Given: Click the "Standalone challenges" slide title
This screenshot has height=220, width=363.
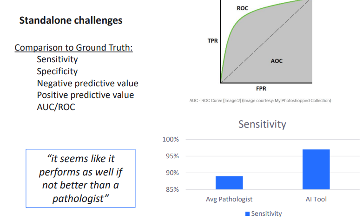Looking at the screenshot, I should click(x=71, y=21).
